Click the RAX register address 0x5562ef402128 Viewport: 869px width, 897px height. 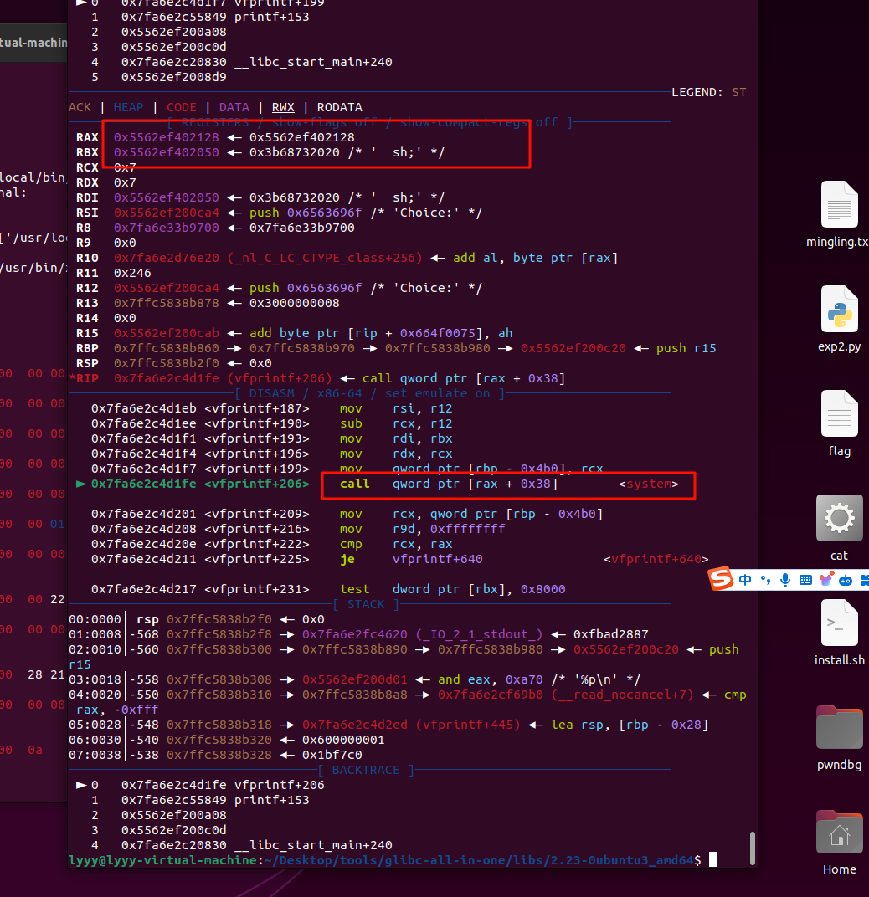click(166, 137)
